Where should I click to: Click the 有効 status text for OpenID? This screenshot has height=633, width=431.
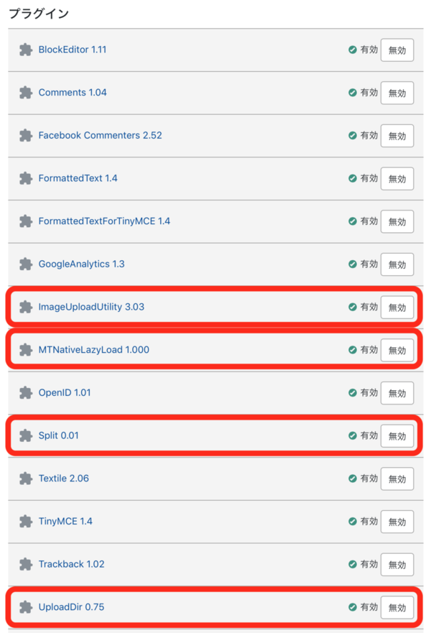(369, 392)
